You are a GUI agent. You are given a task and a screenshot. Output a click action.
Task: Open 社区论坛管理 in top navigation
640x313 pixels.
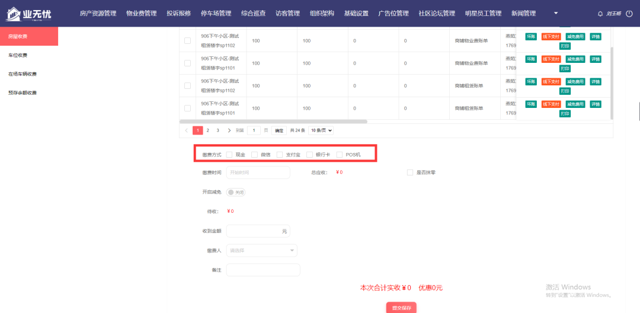[437, 14]
